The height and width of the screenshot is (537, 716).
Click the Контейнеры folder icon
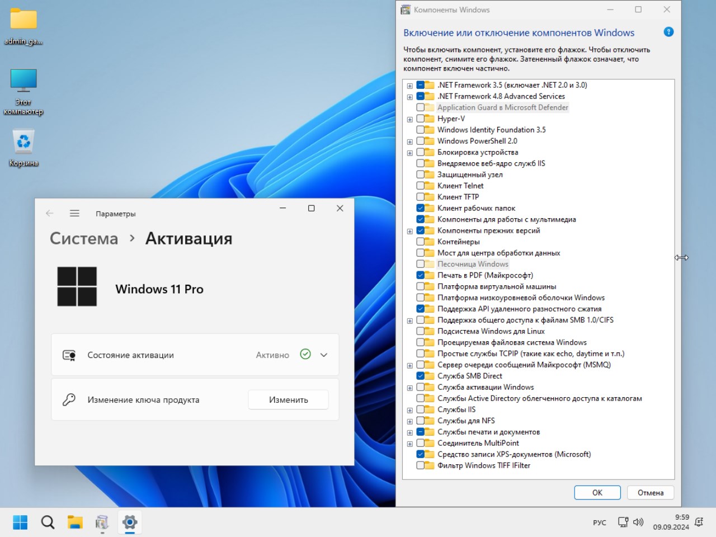click(430, 242)
